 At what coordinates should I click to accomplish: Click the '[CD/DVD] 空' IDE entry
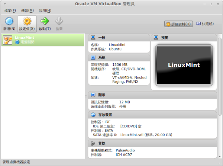[x=131, y=126]
